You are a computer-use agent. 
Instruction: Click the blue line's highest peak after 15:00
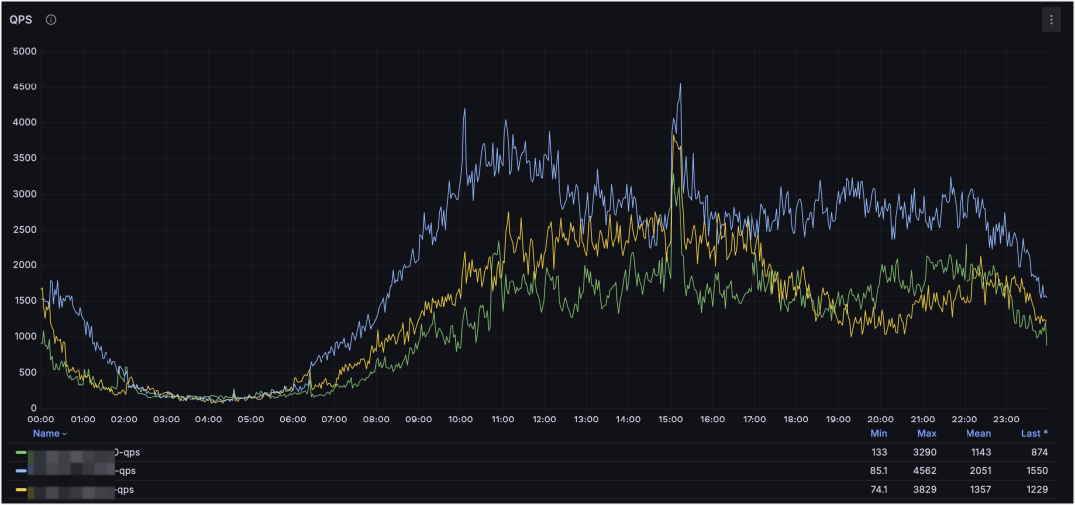click(x=680, y=84)
